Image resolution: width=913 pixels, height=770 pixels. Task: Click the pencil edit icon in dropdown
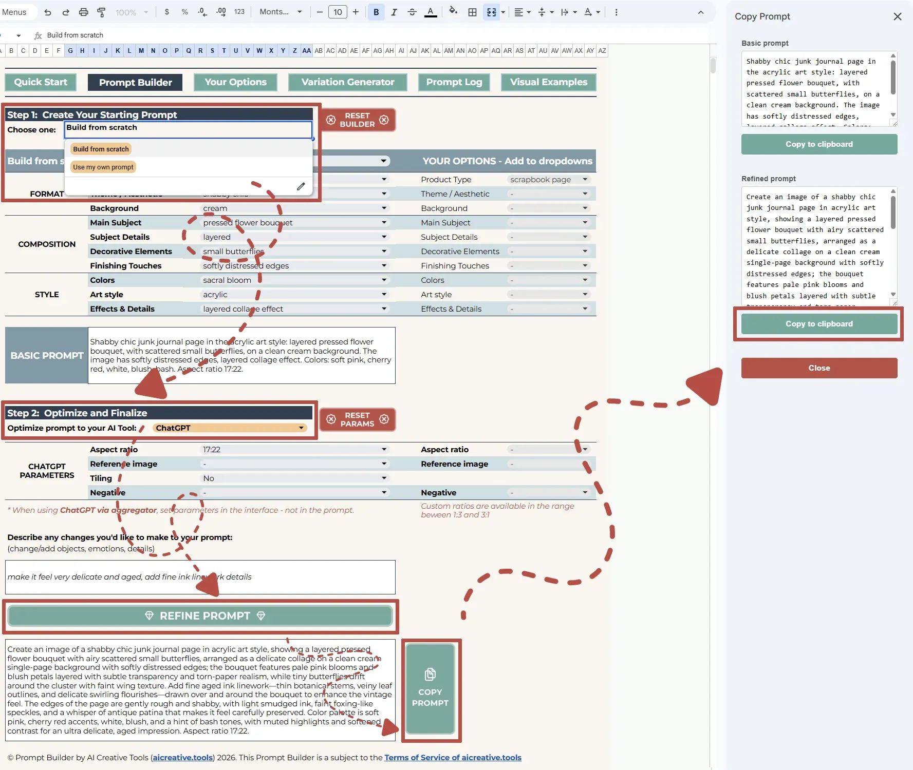(301, 186)
